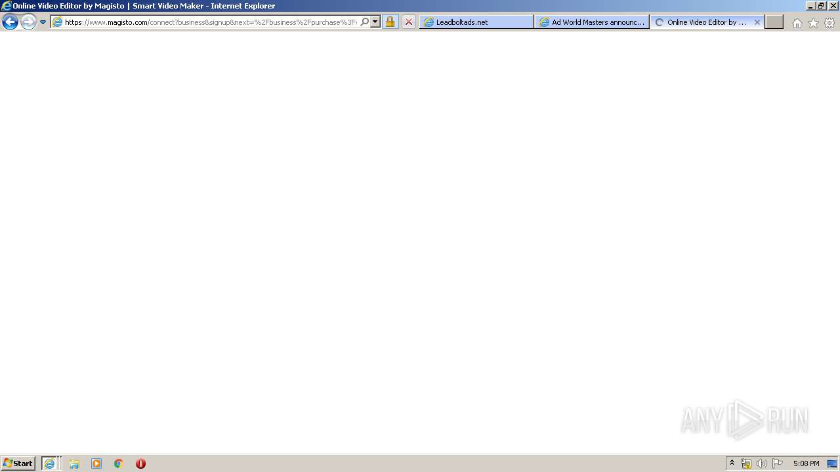Switch to the Ad World Masters tab

click(x=592, y=22)
